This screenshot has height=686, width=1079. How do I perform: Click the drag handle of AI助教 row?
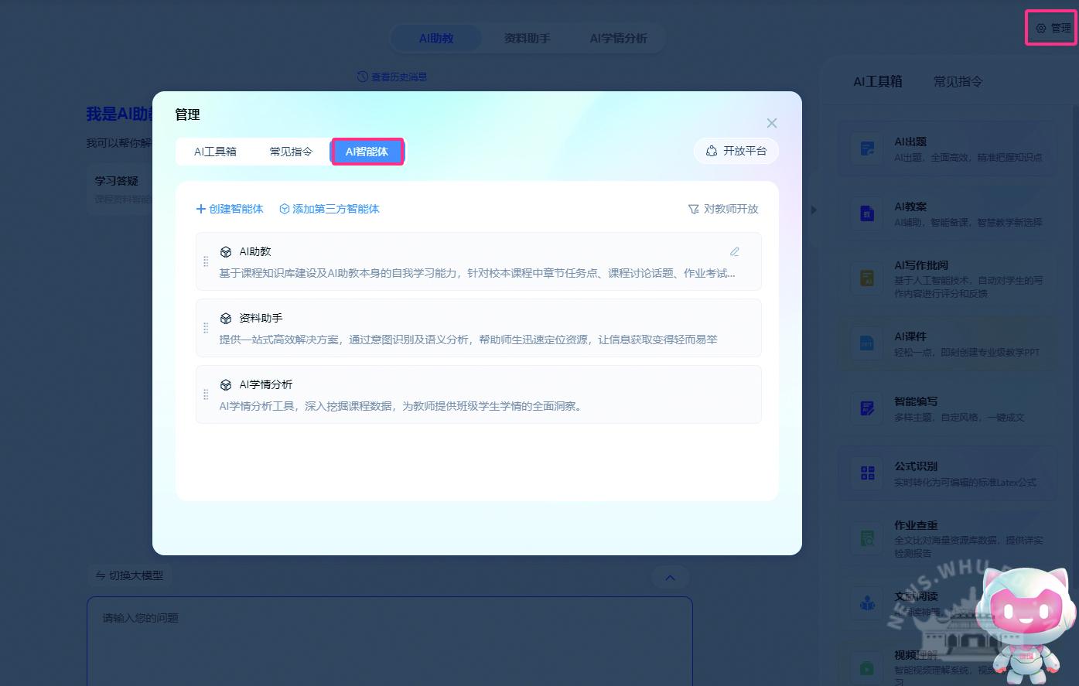206,261
